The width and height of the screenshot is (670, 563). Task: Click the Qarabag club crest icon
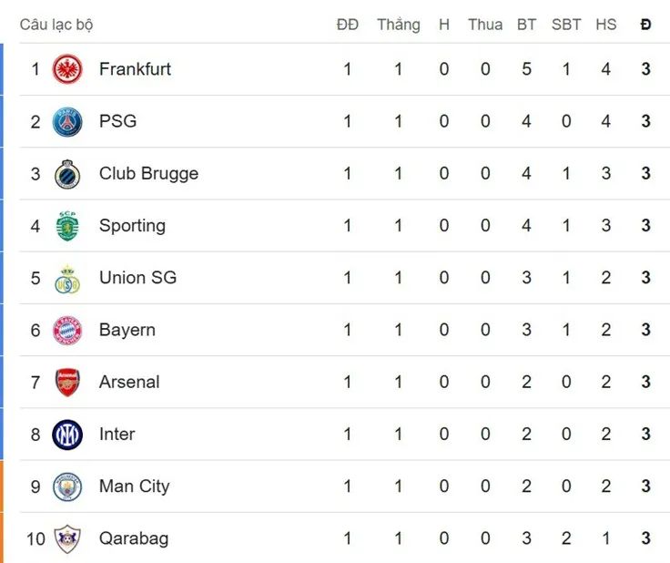pyautogui.click(x=67, y=538)
